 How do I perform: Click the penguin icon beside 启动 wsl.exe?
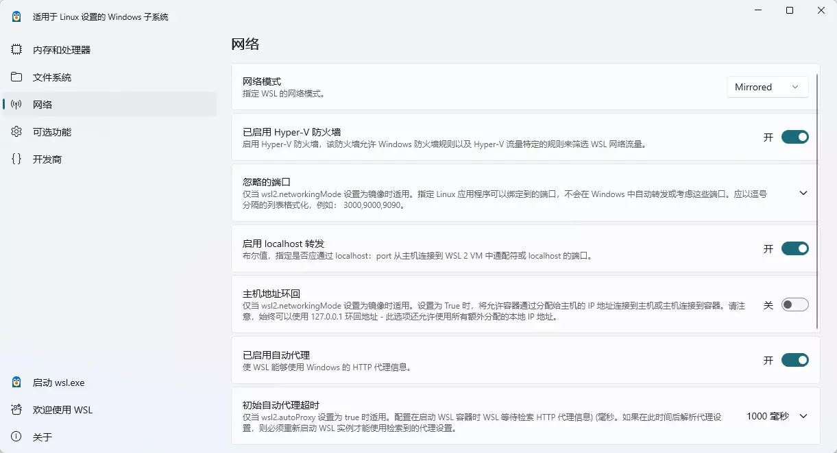coord(16,383)
